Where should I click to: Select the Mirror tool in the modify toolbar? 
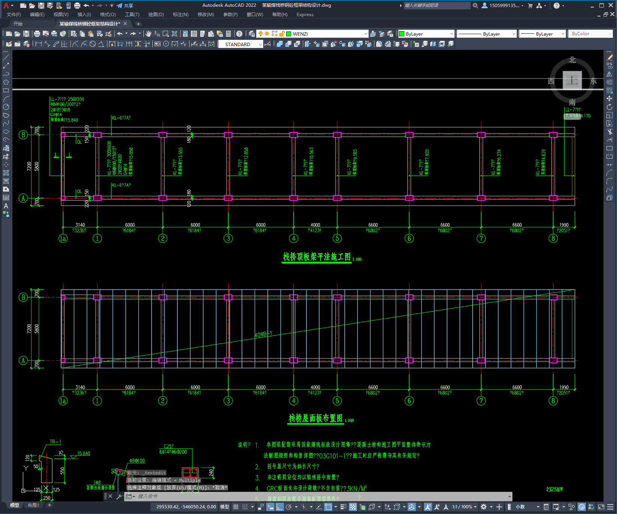pyautogui.click(x=609, y=74)
